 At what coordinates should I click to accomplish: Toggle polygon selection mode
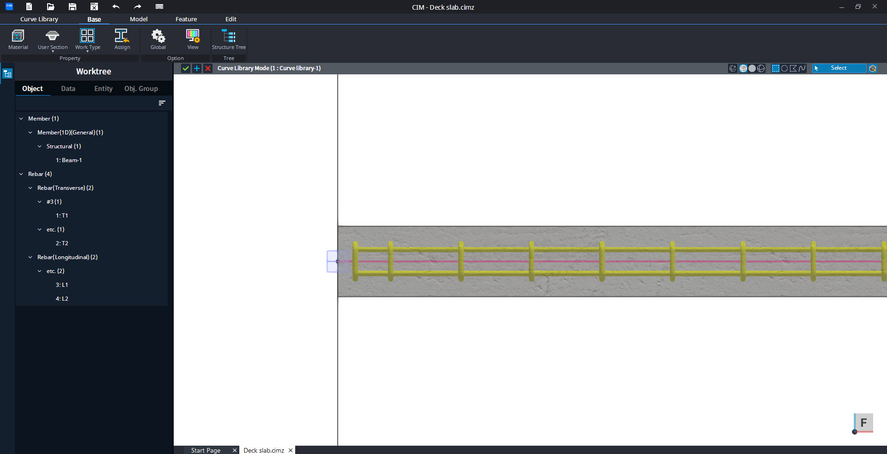click(793, 68)
